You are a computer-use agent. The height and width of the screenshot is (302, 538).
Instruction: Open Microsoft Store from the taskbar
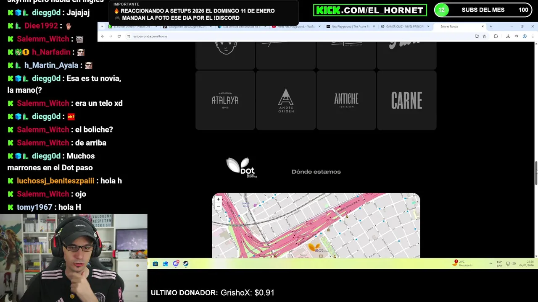click(156, 263)
